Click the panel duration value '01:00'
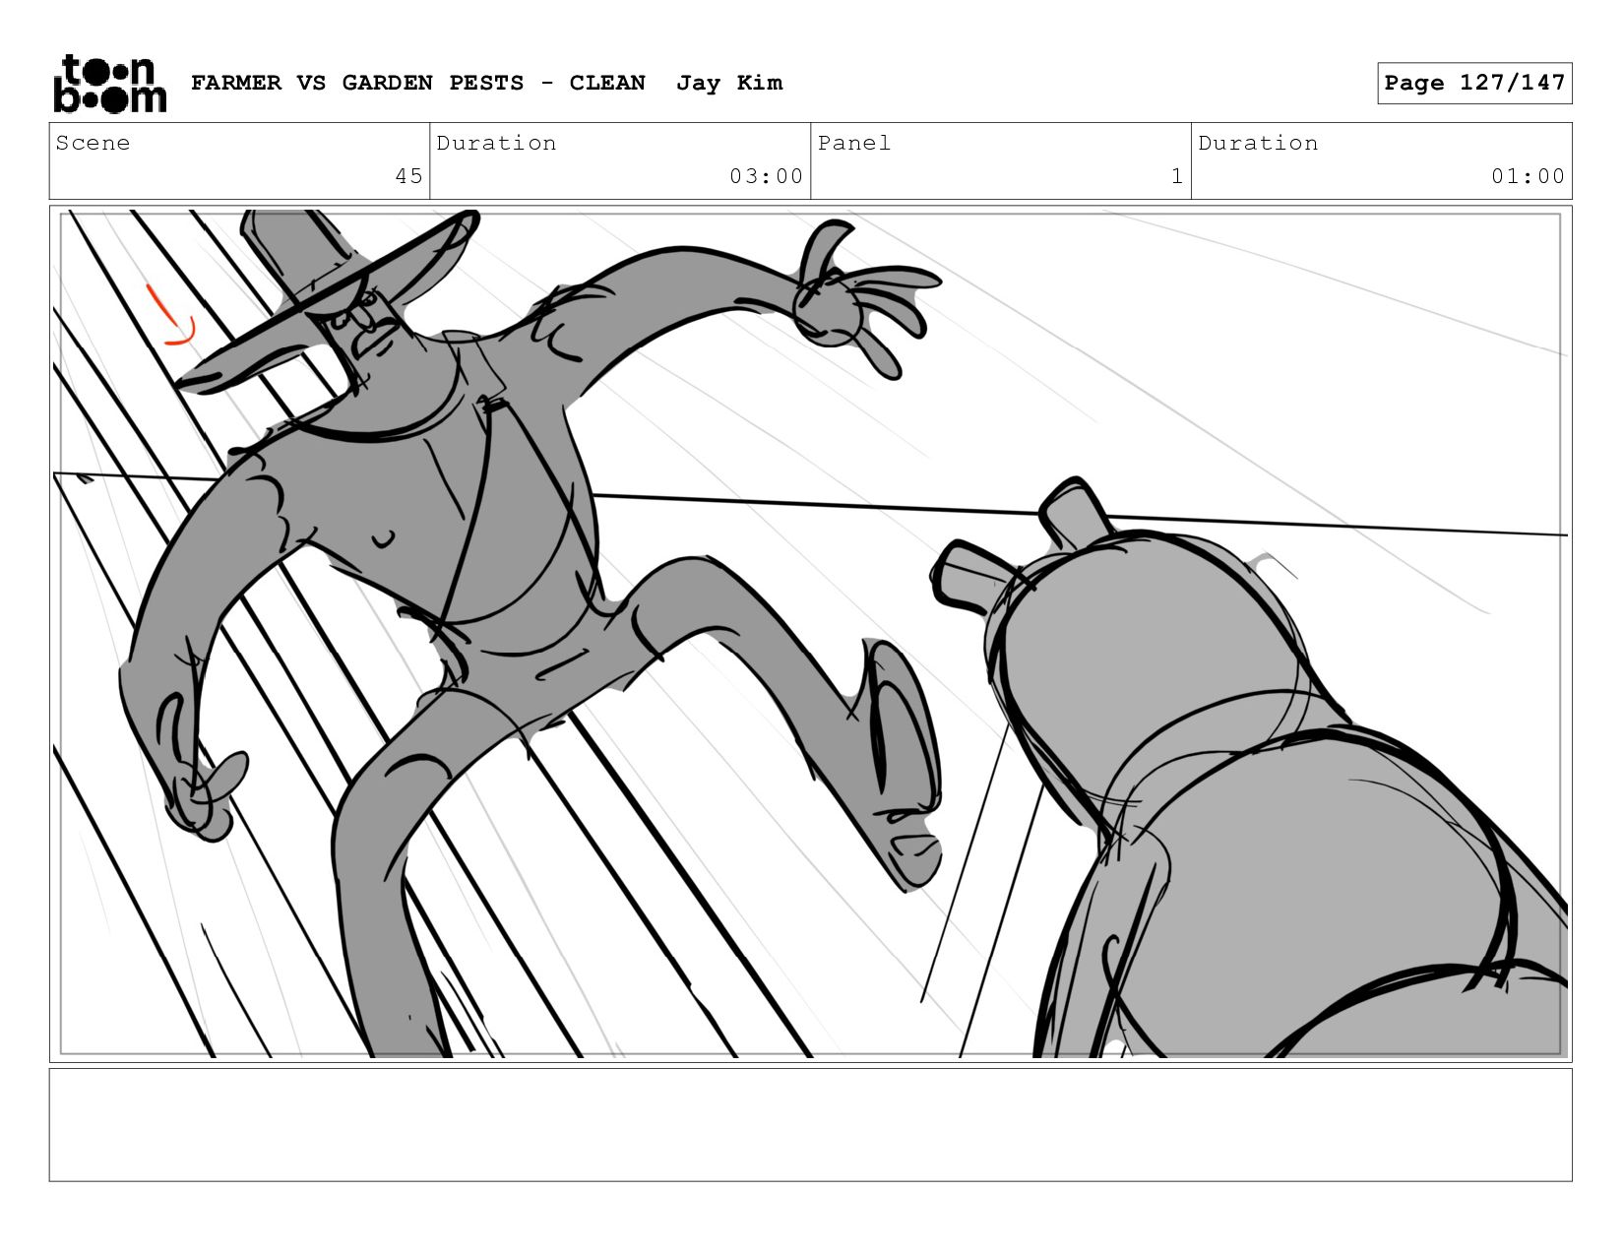The width and height of the screenshot is (1624, 1255). point(1528,176)
